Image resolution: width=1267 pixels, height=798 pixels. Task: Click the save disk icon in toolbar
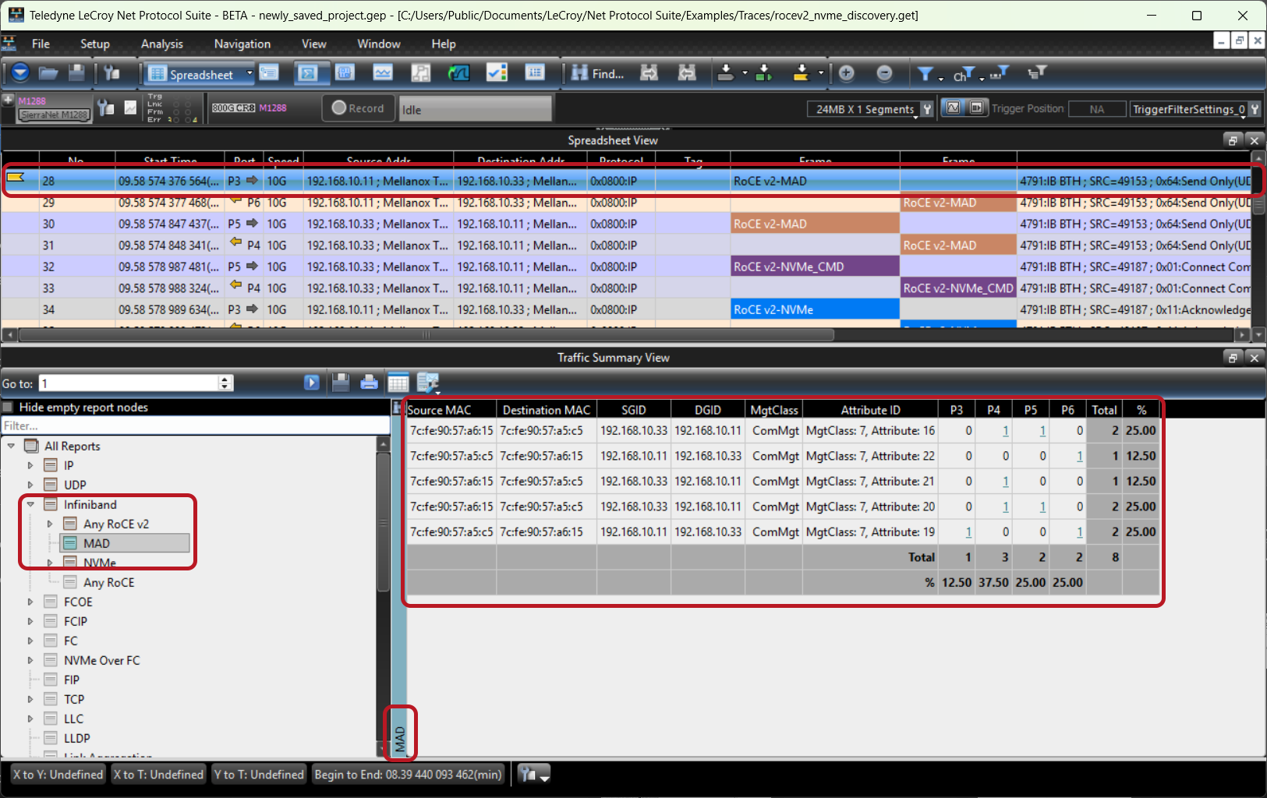click(x=76, y=73)
